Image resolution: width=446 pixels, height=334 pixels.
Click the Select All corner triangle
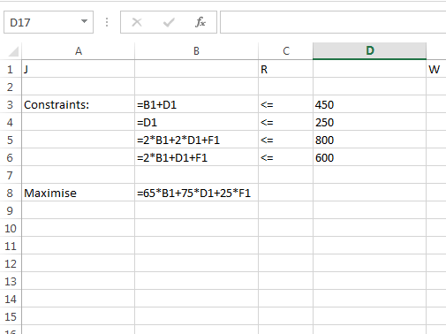coord(13,51)
